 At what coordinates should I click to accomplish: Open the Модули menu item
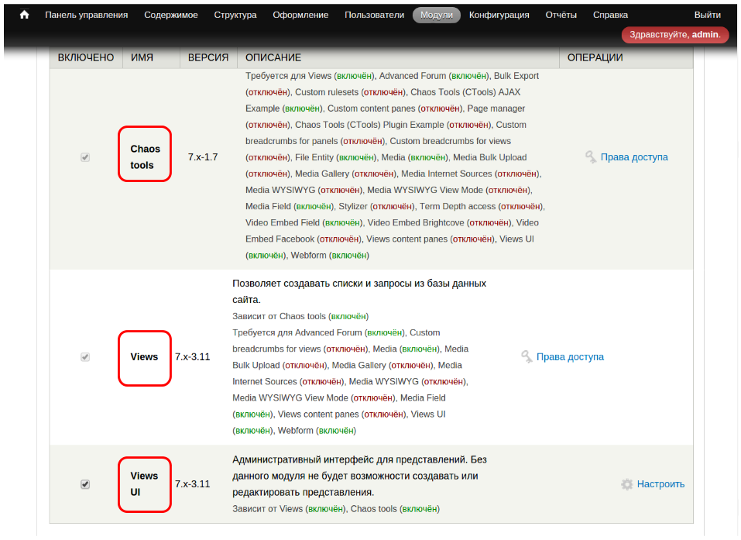coord(437,15)
